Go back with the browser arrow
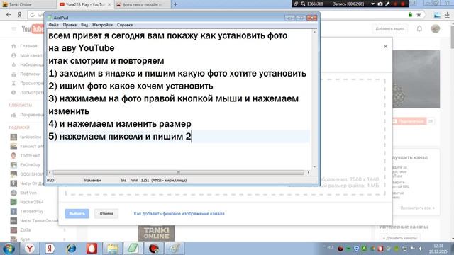The height and width of the screenshot is (255, 454). point(9,15)
